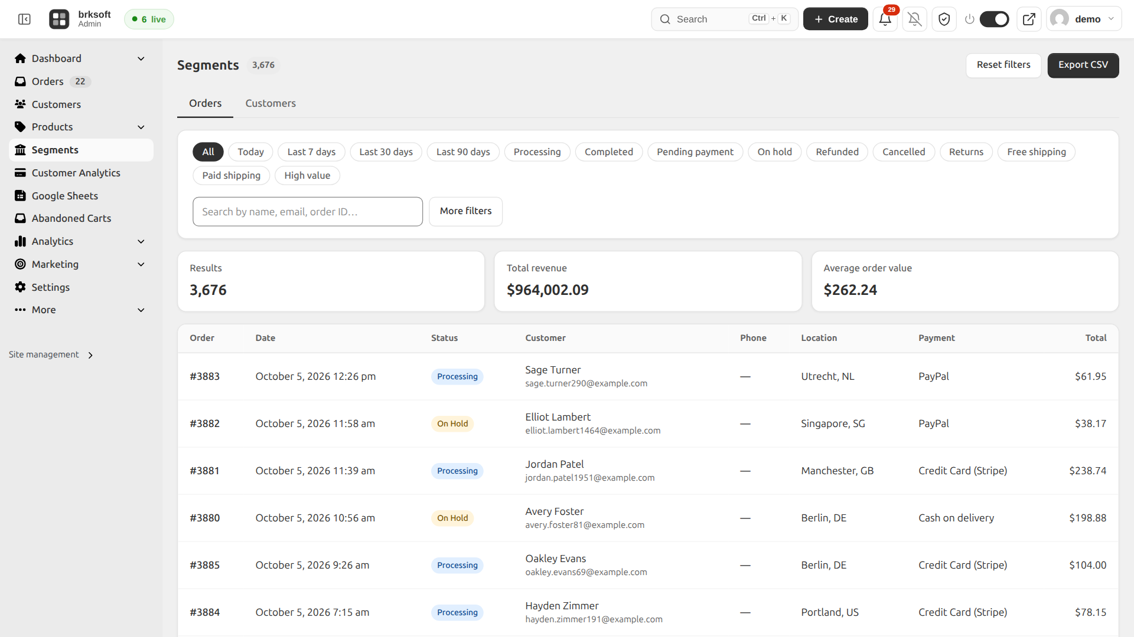Toggle the dark mode switch
The height and width of the screenshot is (637, 1134).
(x=994, y=19)
